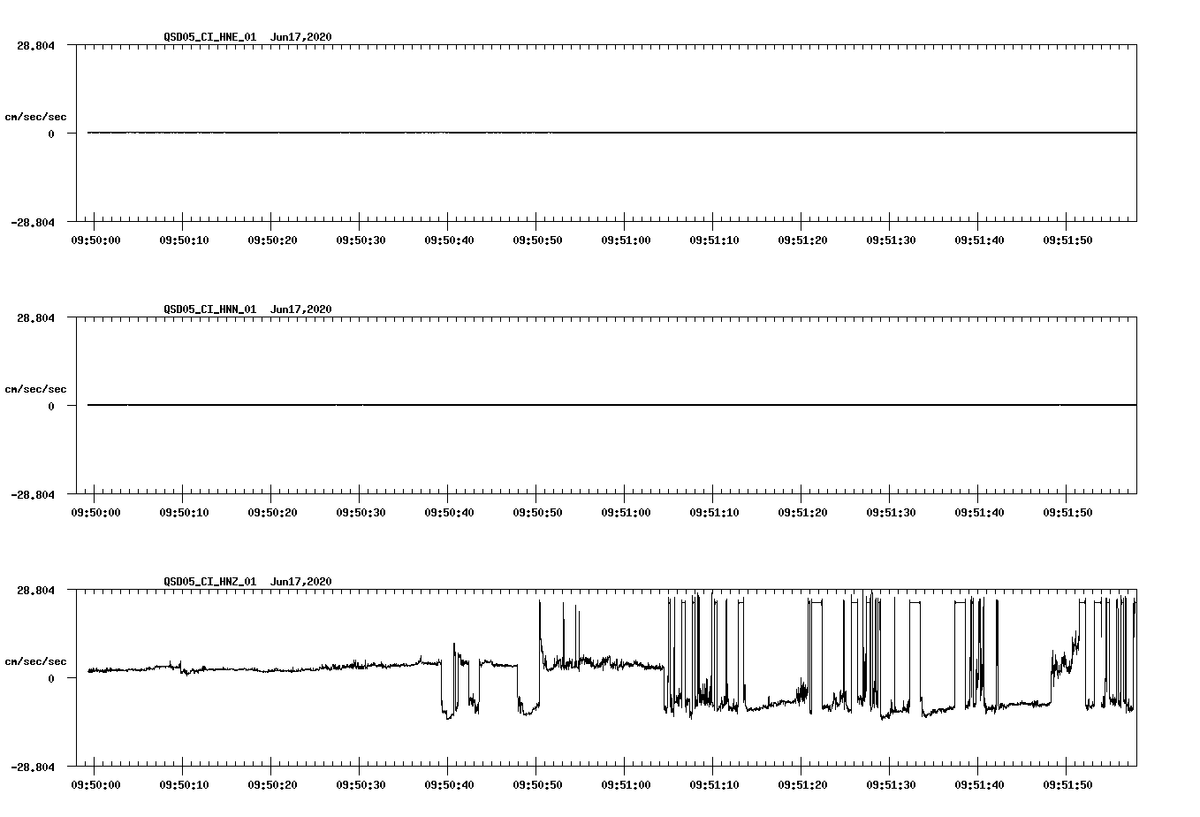
Task: Click 09:51:30 time label under HNE plot
Action: (891, 240)
